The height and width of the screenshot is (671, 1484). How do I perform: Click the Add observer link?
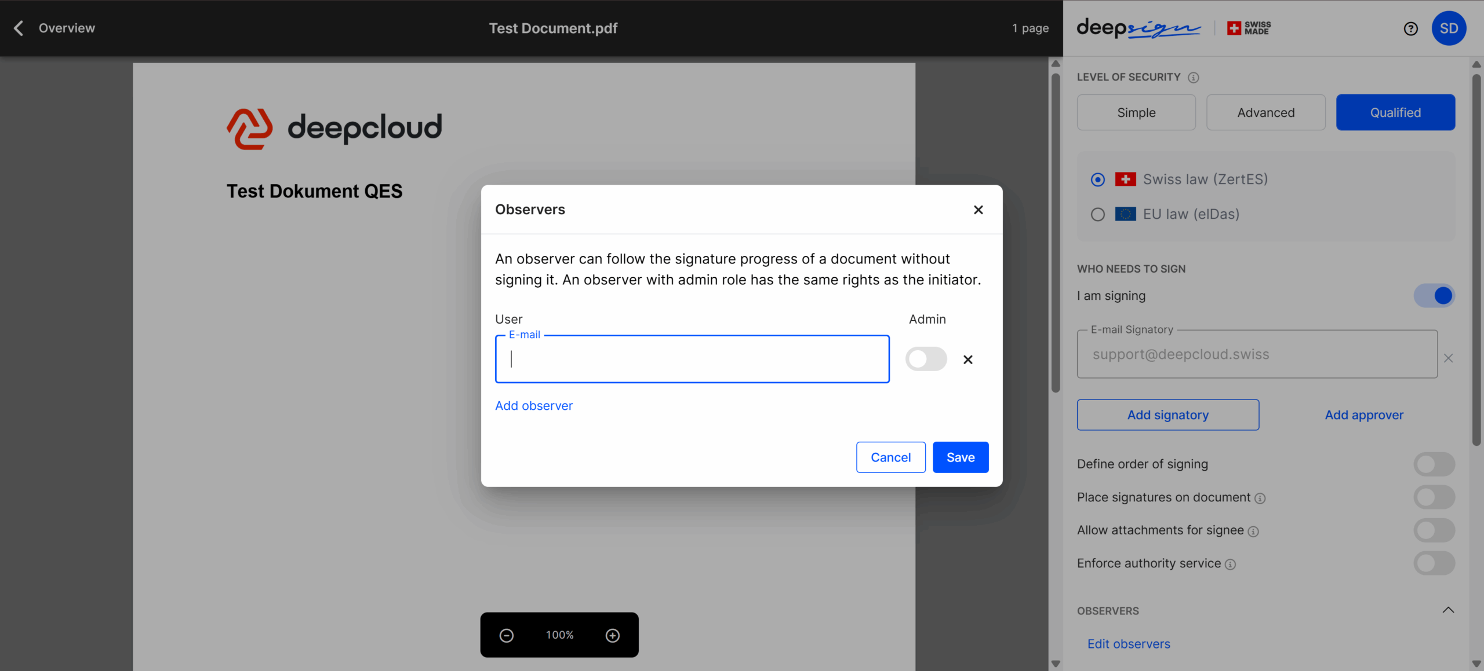[533, 406]
